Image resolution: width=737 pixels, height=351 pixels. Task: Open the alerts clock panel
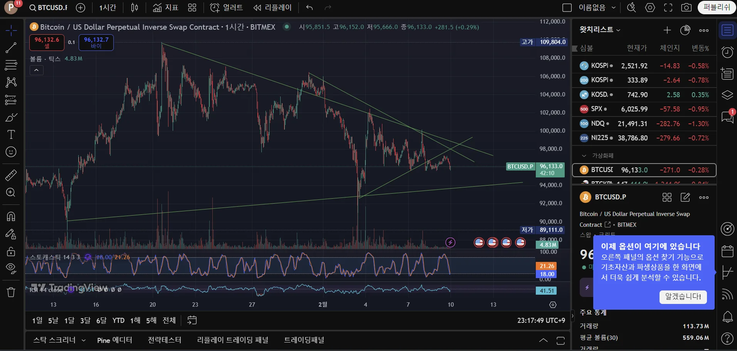[727, 52]
